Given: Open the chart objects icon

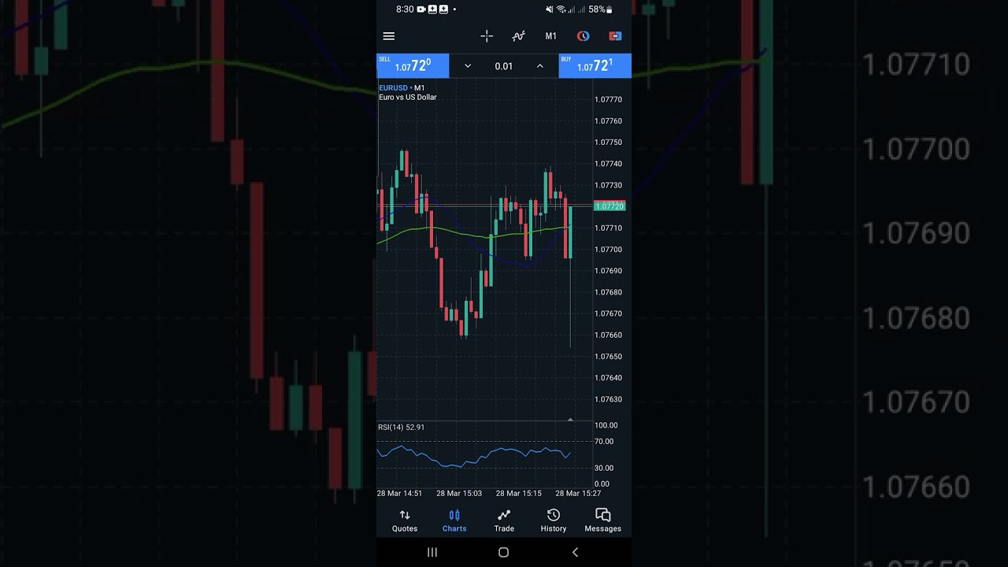Looking at the screenshot, I should [583, 36].
